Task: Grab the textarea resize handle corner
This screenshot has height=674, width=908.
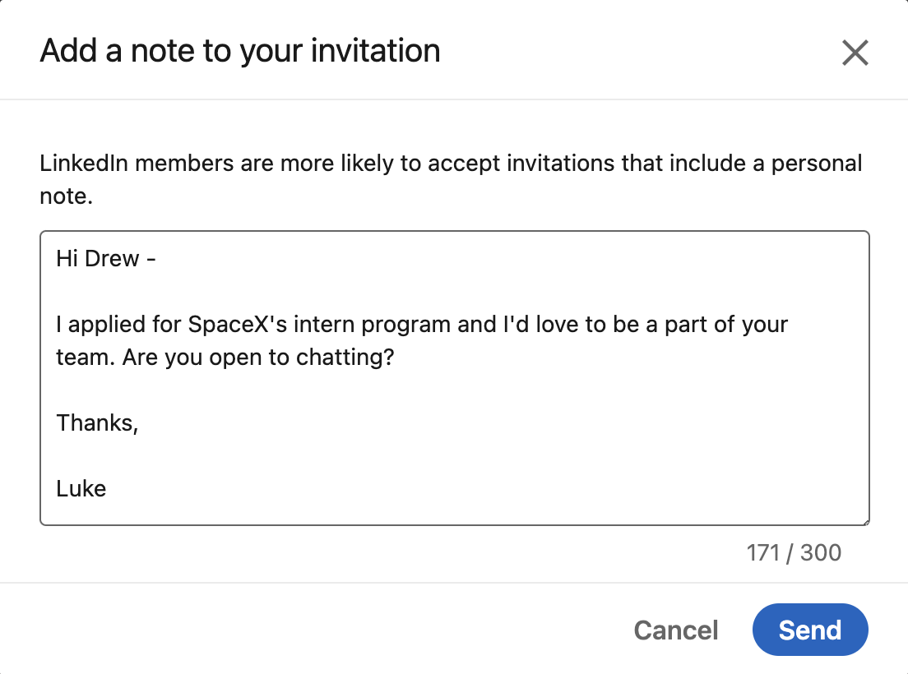Action: pos(866,522)
